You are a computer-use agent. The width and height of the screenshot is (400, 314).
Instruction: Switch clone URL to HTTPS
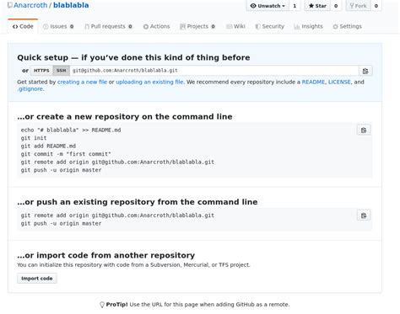tap(41, 71)
